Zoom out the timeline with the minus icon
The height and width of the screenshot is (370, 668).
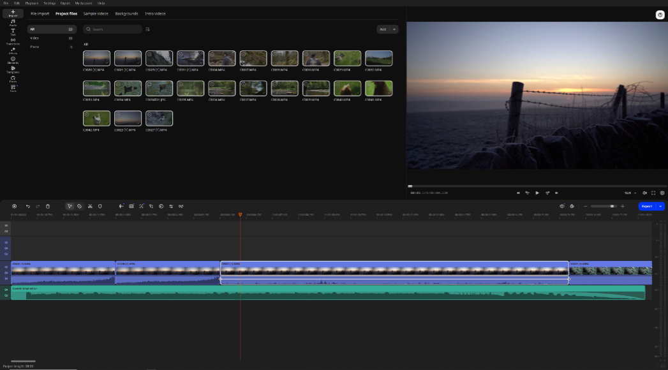585,206
